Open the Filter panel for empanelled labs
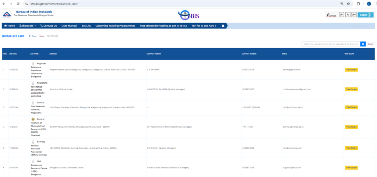The image size is (377, 177). tap(32, 36)
